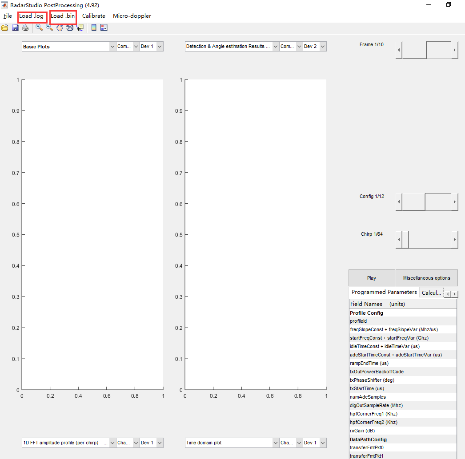Image resolution: width=465 pixels, height=459 pixels.
Task: Click the Print figure icon
Action: click(x=25, y=28)
